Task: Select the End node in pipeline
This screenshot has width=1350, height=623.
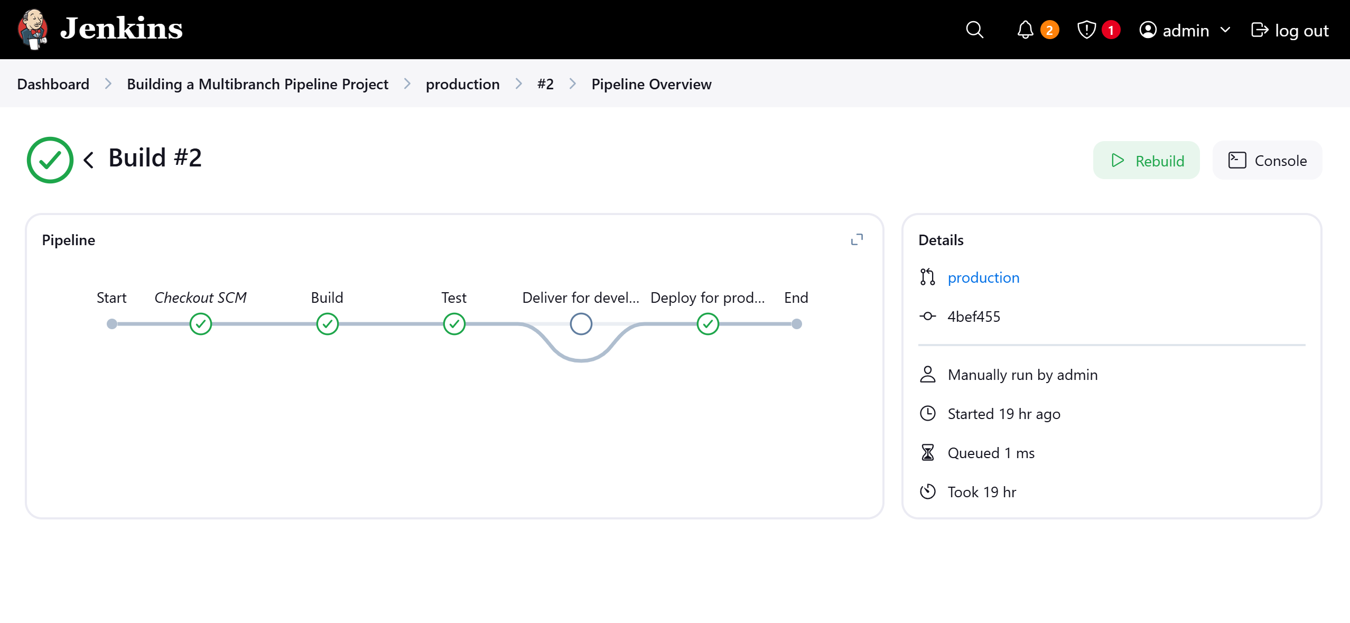Action: coord(797,324)
